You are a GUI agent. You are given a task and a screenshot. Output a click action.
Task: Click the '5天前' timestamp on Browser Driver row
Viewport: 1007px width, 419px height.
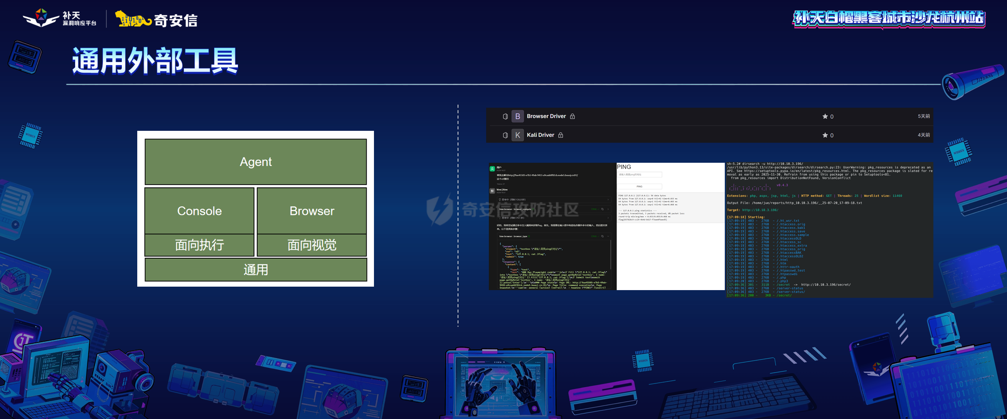924,116
